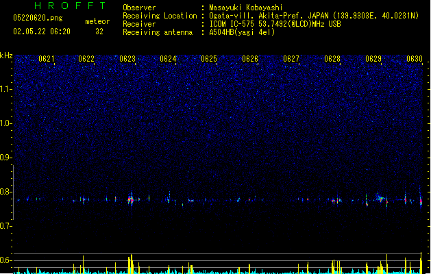This screenshot has width=431, height=274.
Task: Click the 0627 time marker
Action: tap(291, 59)
